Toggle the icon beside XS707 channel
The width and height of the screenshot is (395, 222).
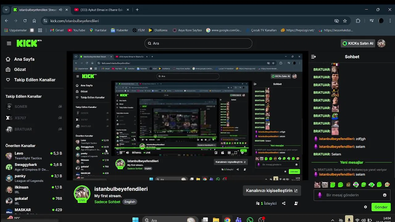pos(60,118)
